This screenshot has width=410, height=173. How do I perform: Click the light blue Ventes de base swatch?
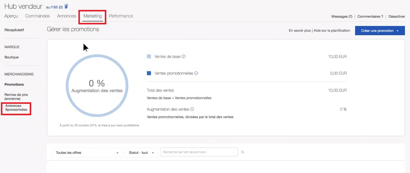[x=149, y=57]
